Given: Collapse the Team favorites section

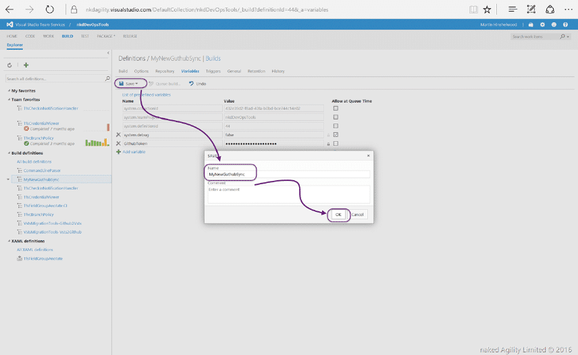Looking at the screenshot, I should (9, 99).
